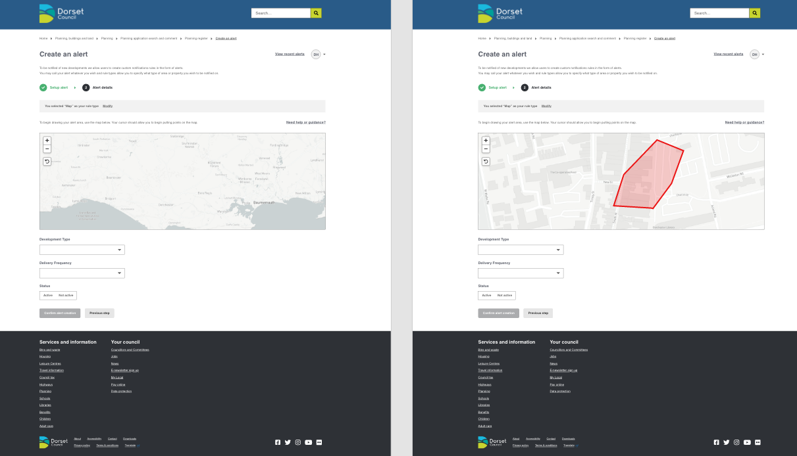Expand the DH account menu caret
This screenshot has width=797, height=456.
(x=325, y=54)
